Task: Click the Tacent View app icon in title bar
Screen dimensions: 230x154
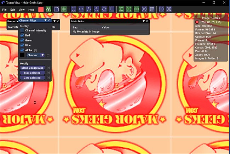Action: point(3,2)
